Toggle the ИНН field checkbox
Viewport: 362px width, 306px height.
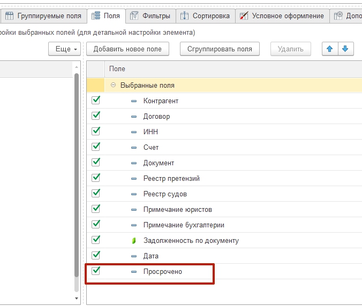point(96,132)
